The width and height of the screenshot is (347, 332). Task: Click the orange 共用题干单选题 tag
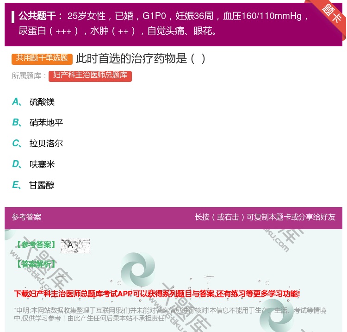point(42,58)
